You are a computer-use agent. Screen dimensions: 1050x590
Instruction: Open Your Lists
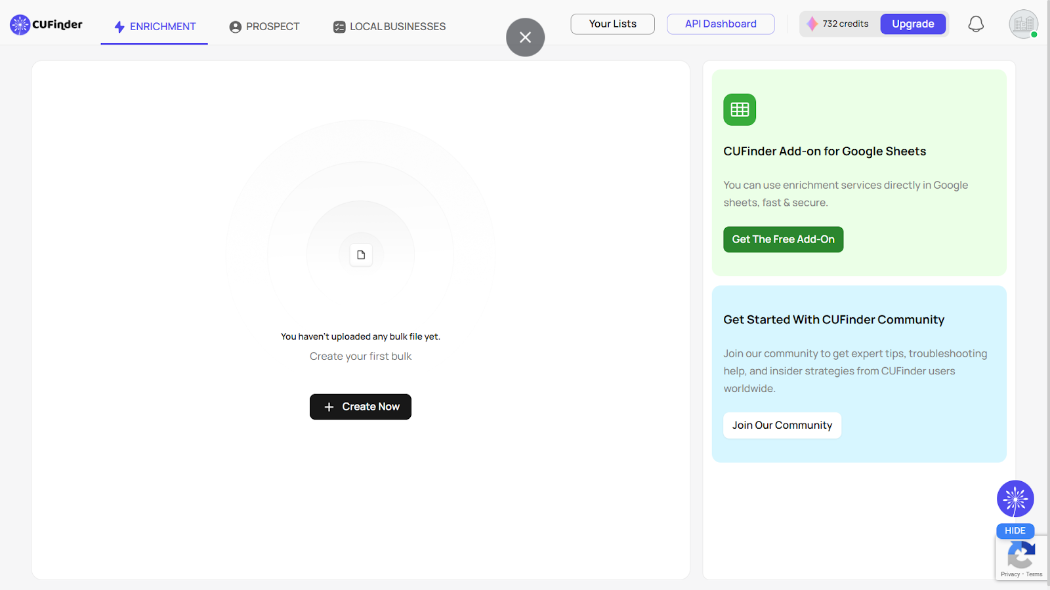tap(612, 24)
